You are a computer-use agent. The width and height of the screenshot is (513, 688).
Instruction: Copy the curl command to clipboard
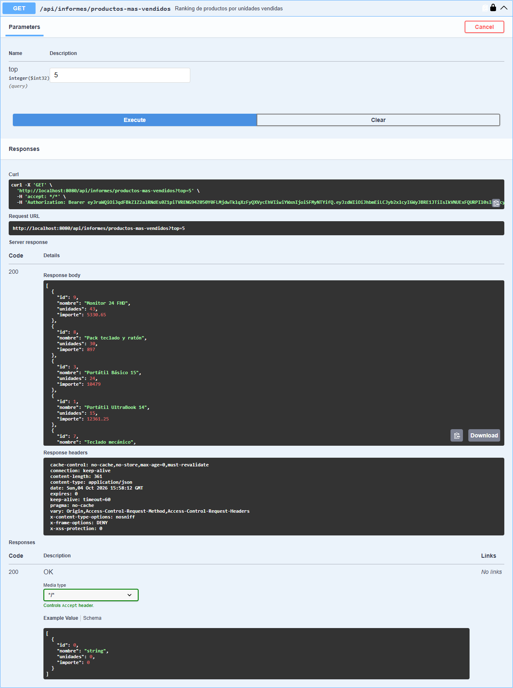(496, 203)
